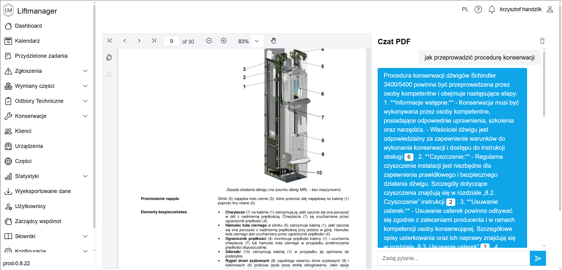Toggle PDF bookmarks panel
562x270 pixels.
pyautogui.click(x=109, y=75)
